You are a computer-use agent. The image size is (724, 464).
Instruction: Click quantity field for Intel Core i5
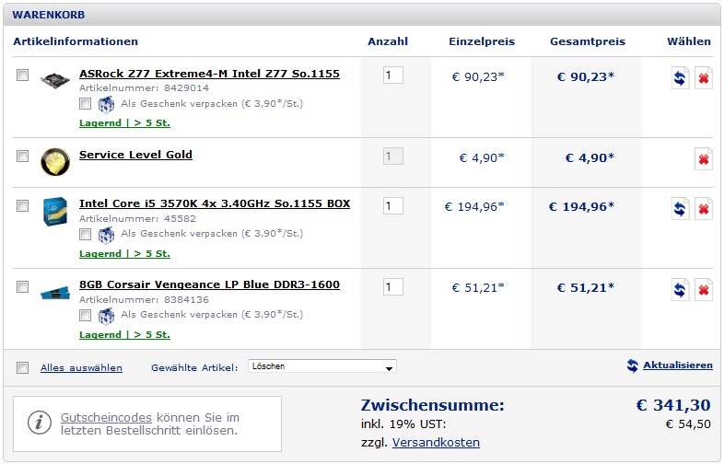[x=393, y=206]
